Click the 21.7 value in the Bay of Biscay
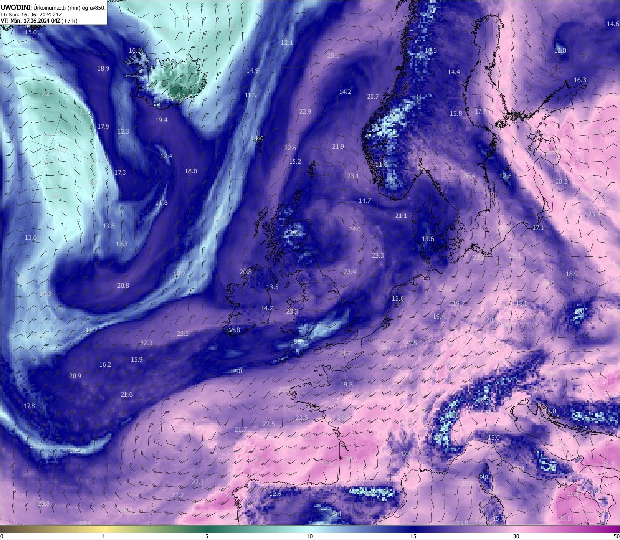The width and height of the screenshot is (620, 540). [x=240, y=430]
